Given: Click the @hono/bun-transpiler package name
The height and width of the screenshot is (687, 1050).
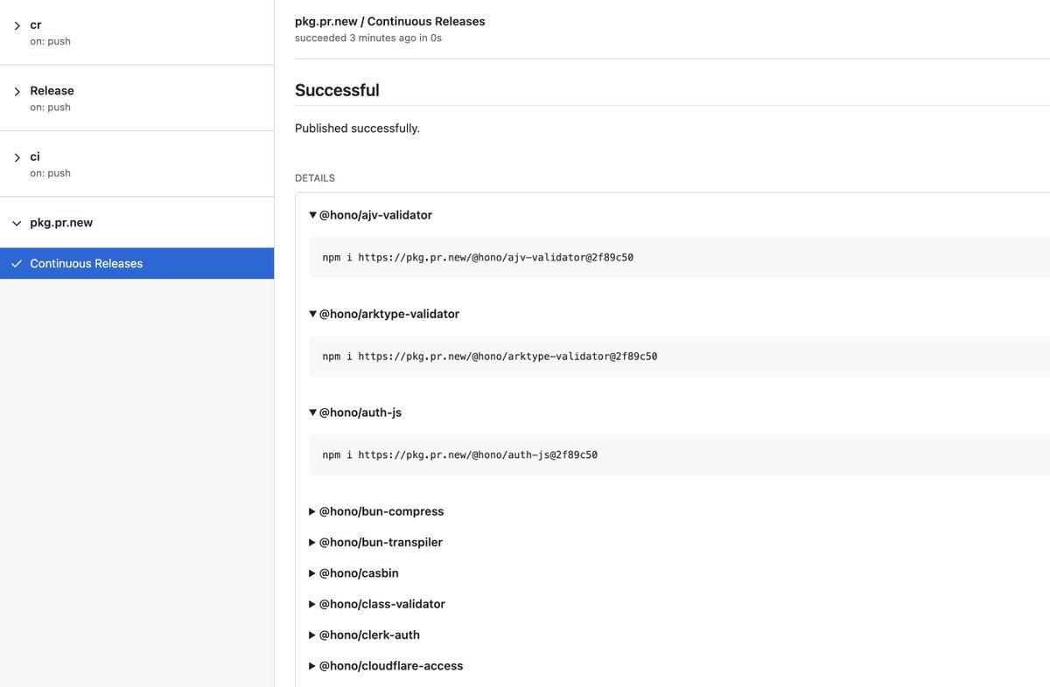Looking at the screenshot, I should tap(381, 542).
